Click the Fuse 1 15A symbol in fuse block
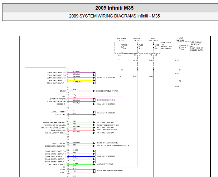Viewport: 218px width, 177px height. 138,47
